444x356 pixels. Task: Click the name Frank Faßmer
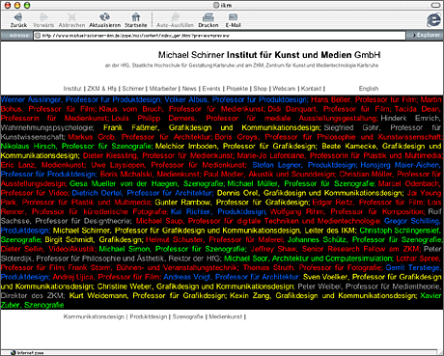pos(130,127)
